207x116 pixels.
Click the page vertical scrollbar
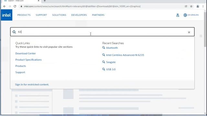click(205, 29)
